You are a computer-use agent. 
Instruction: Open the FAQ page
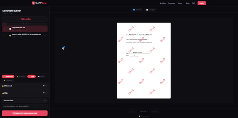pos(193,3)
